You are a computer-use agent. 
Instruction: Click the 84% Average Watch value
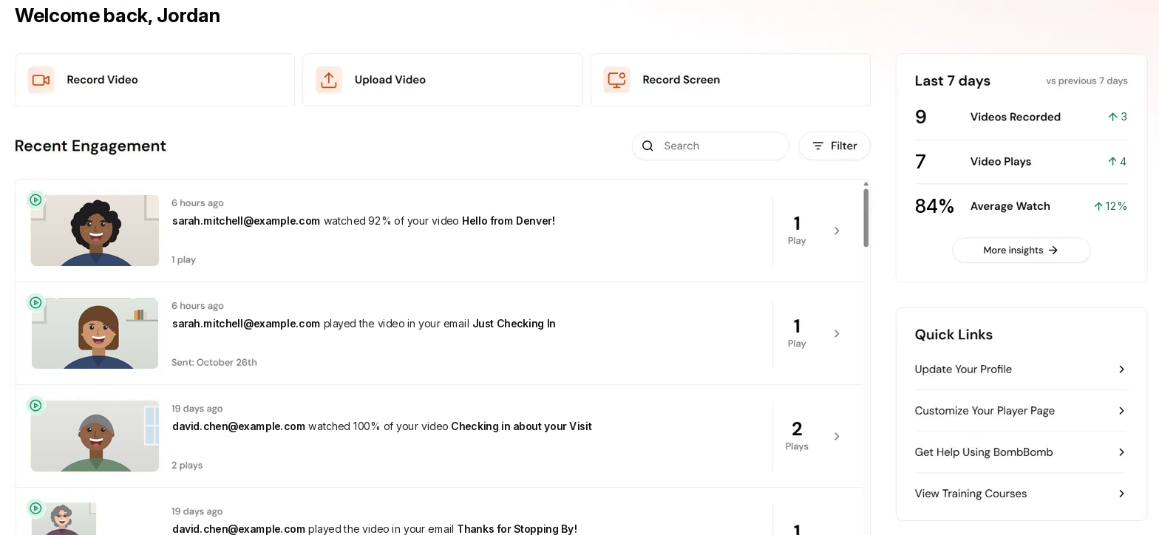pyautogui.click(x=935, y=206)
